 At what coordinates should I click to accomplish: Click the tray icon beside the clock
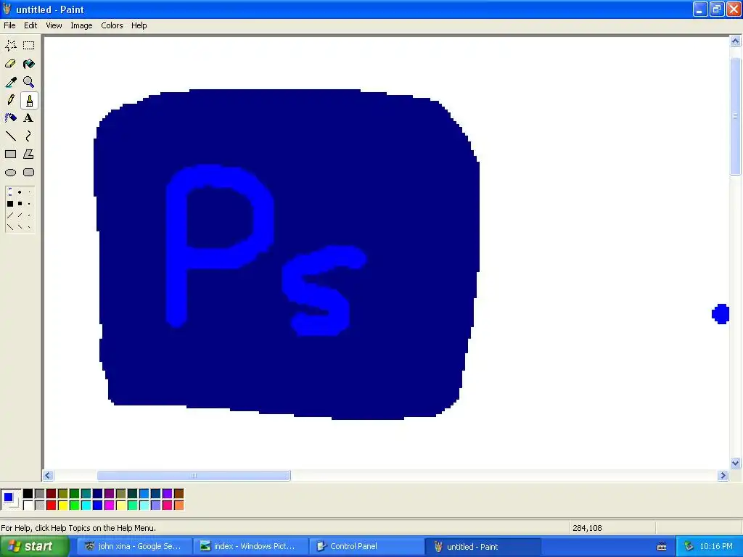click(x=688, y=547)
